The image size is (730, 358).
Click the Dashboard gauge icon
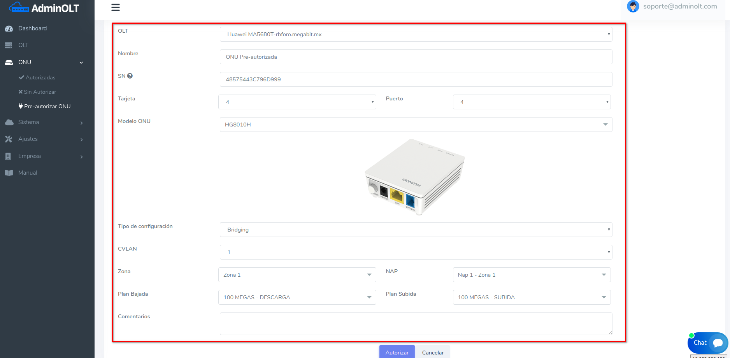click(x=9, y=28)
